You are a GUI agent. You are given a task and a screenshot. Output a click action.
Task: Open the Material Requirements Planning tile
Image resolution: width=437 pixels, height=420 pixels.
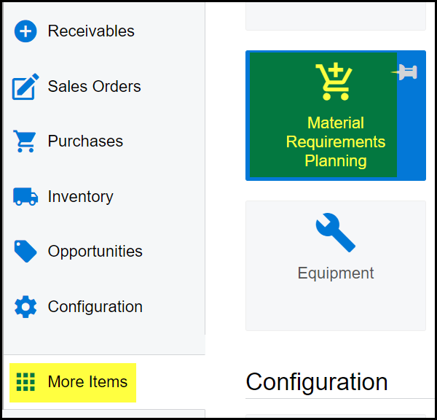point(335,141)
